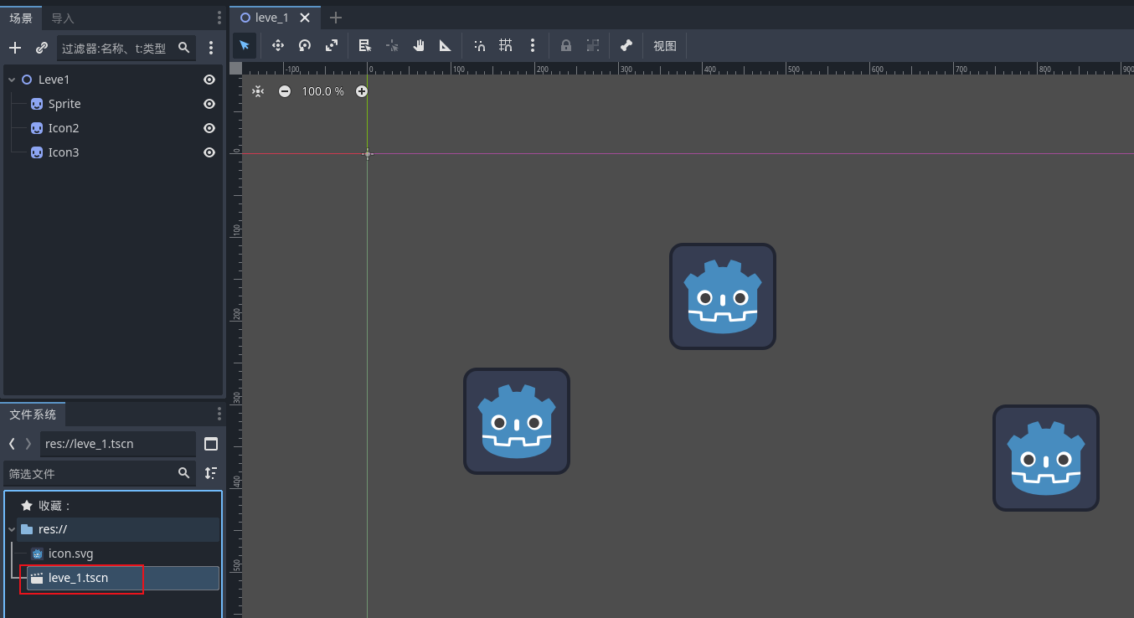1134x618 pixels.
Task: Click the lock selected node icon
Action: point(566,45)
